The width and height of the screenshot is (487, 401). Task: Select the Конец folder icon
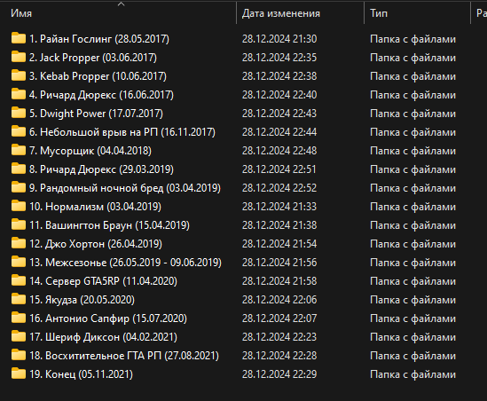point(19,373)
